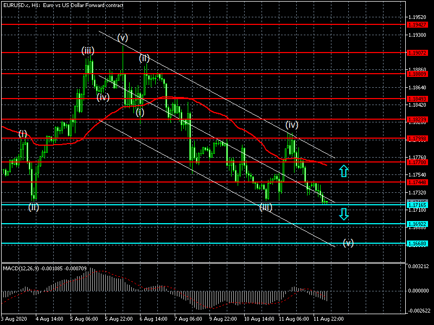Click the 1.19520 price scale value
The height and width of the screenshot is (325, 434).
(x=417, y=17)
